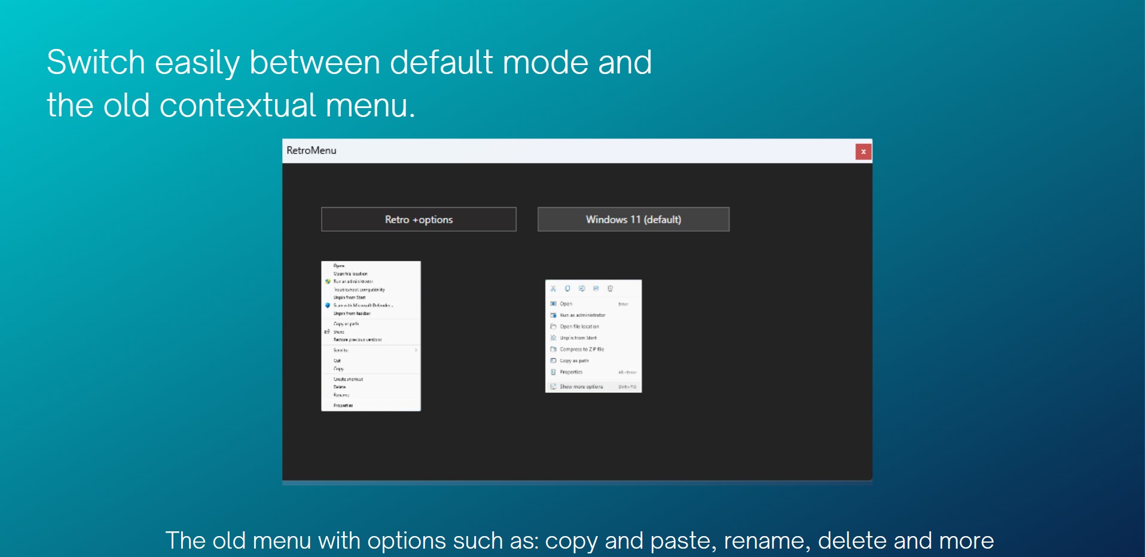1145x557 pixels.
Task: Choose Create shortcut in the retro menu
Action: 348,379
